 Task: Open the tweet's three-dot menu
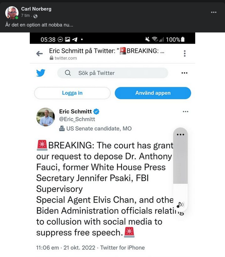pos(185,112)
